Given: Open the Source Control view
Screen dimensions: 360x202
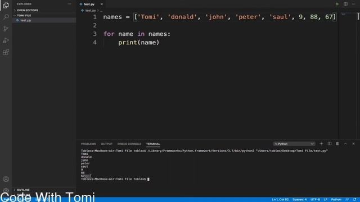Looking at the screenshot, I should (6, 29).
